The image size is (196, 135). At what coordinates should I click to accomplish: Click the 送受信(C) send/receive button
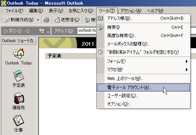click(x=67, y=20)
